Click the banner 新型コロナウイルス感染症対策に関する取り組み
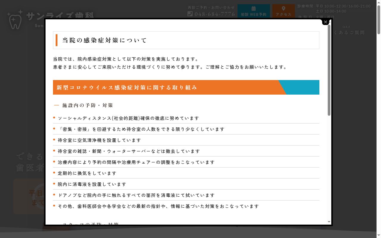381x238 pixels. click(x=186, y=87)
